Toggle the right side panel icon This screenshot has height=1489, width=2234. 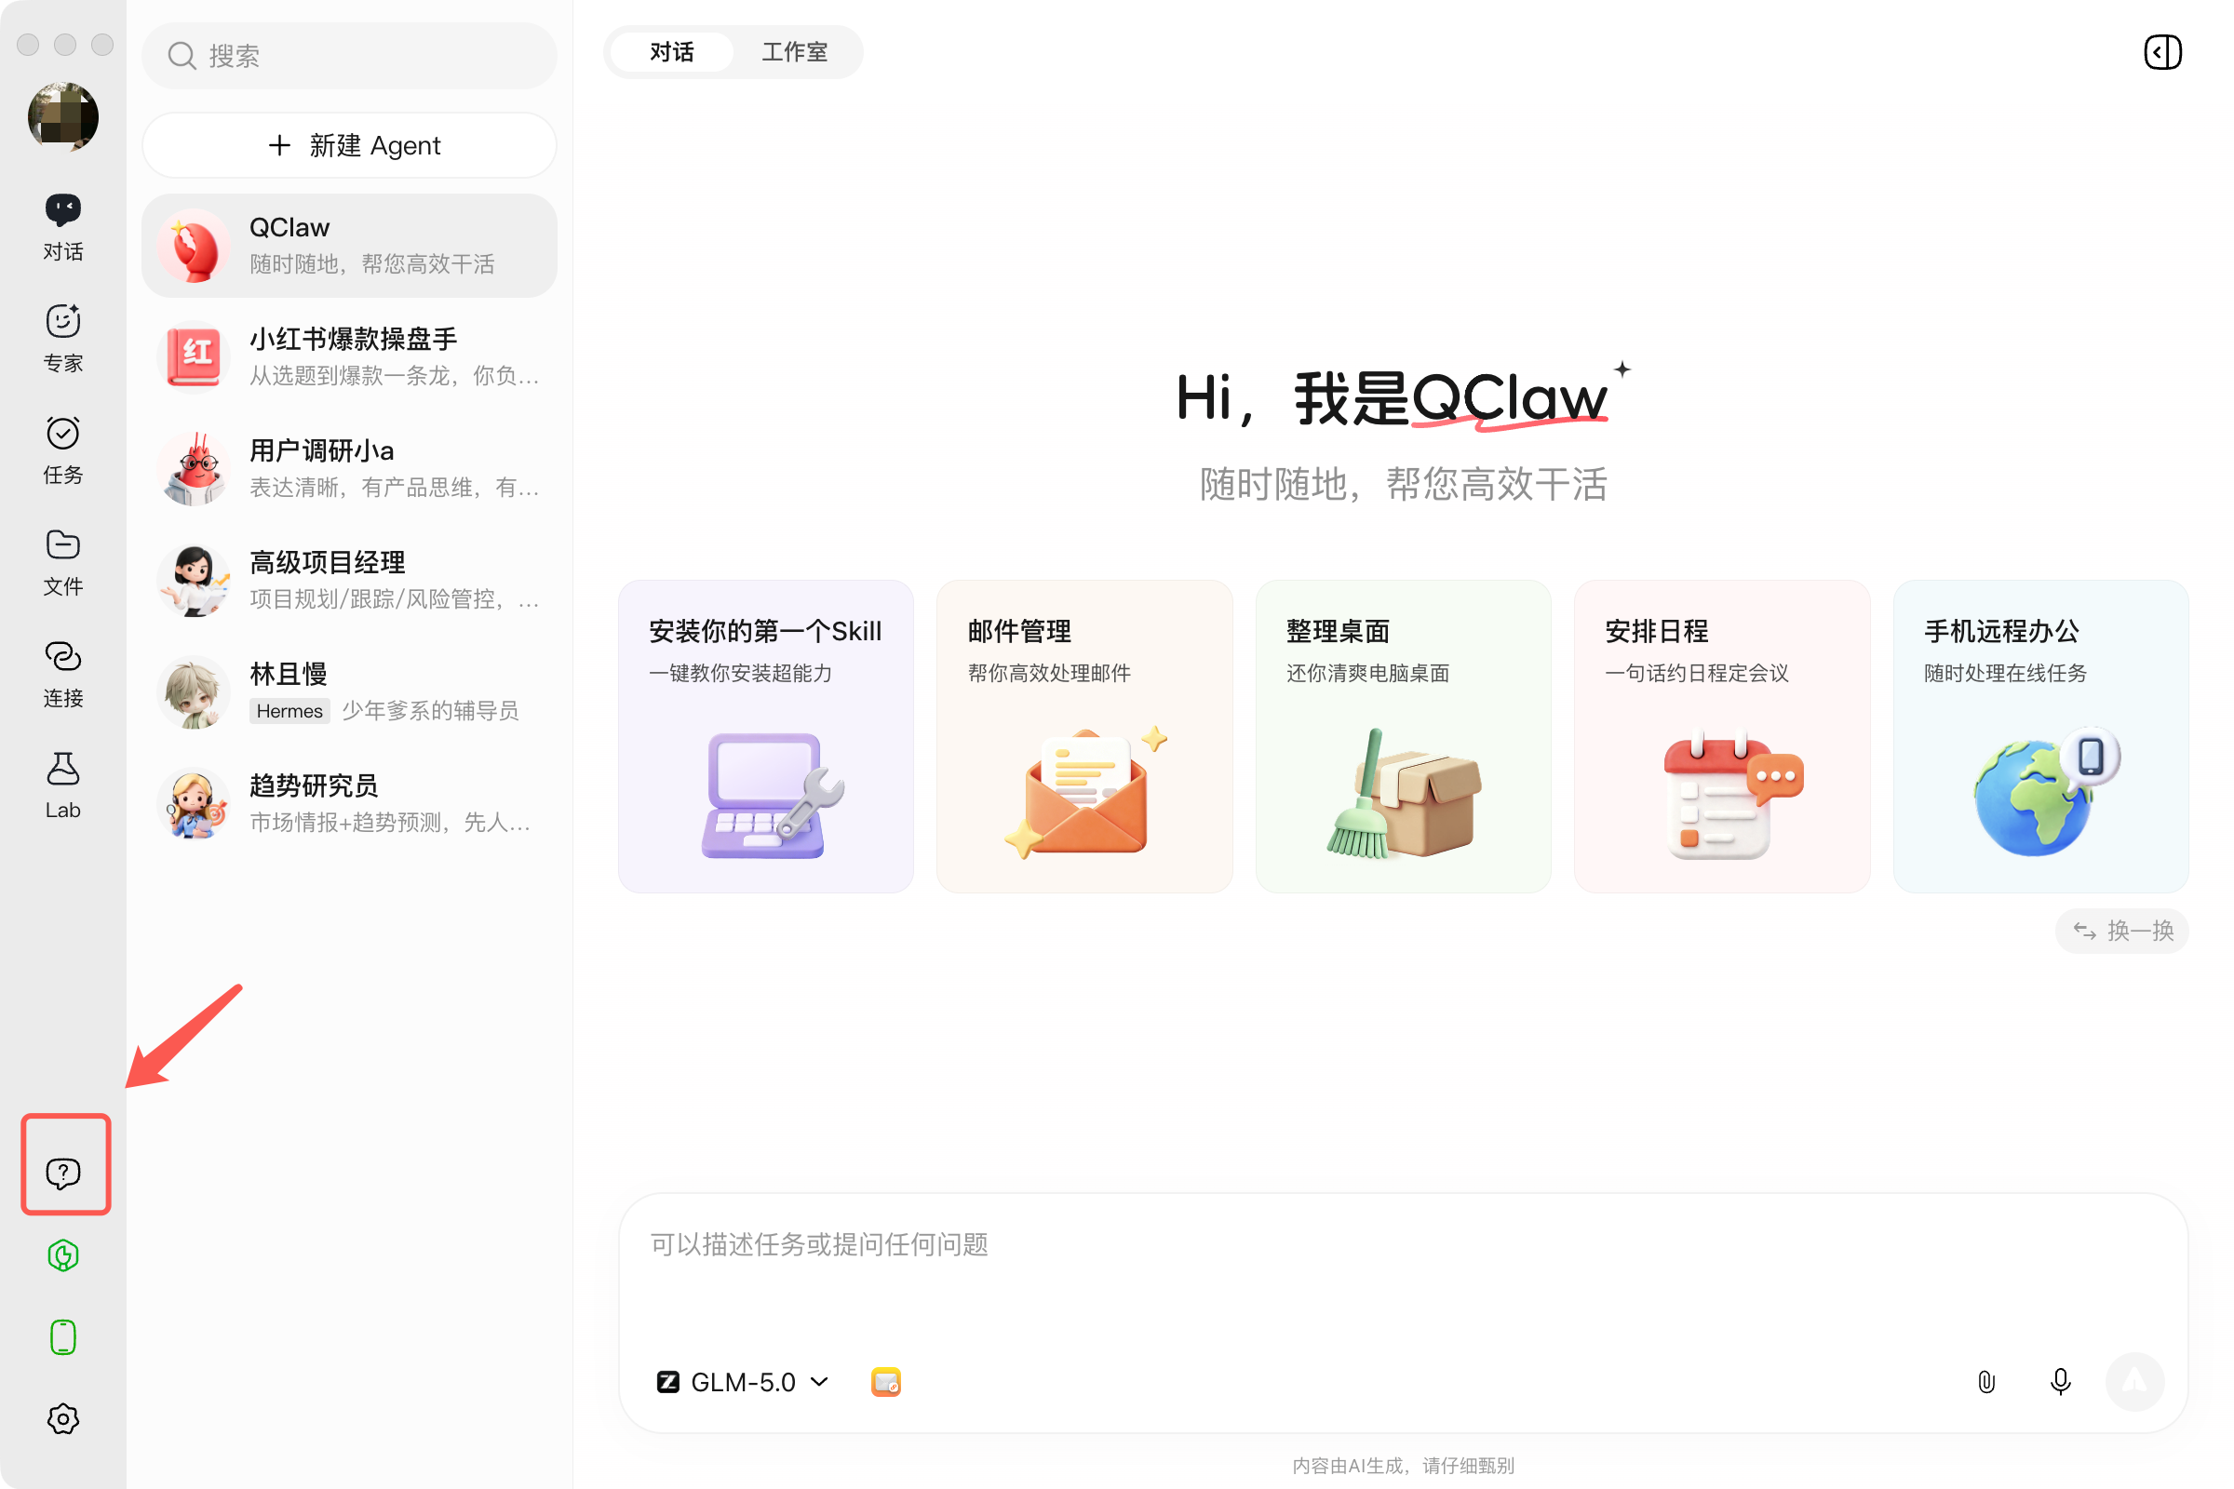[2162, 52]
